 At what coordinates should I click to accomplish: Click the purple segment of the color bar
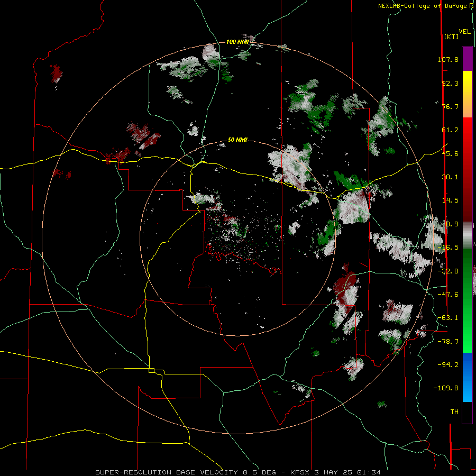[467, 59]
